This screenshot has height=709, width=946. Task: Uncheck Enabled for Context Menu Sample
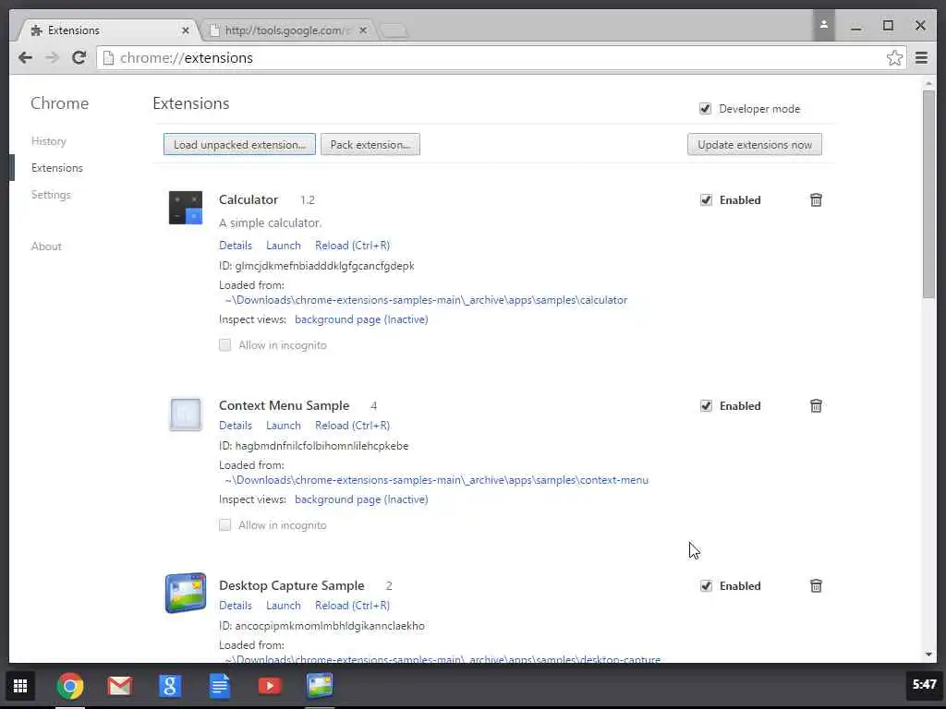click(706, 406)
